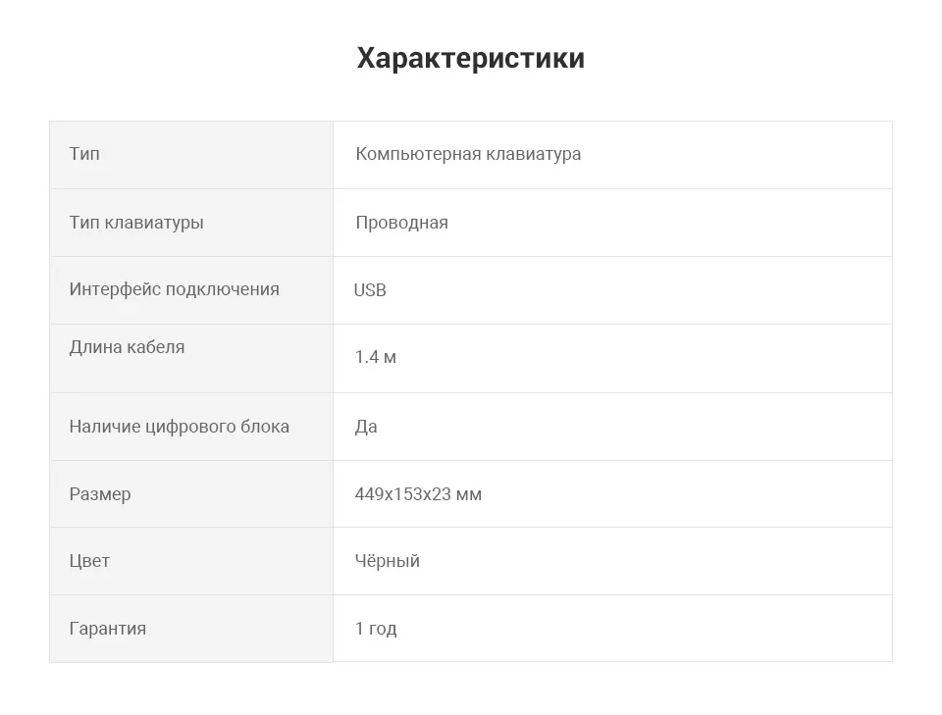Click the Тип label cell
This screenshot has height=715, width=942.
coord(84,154)
